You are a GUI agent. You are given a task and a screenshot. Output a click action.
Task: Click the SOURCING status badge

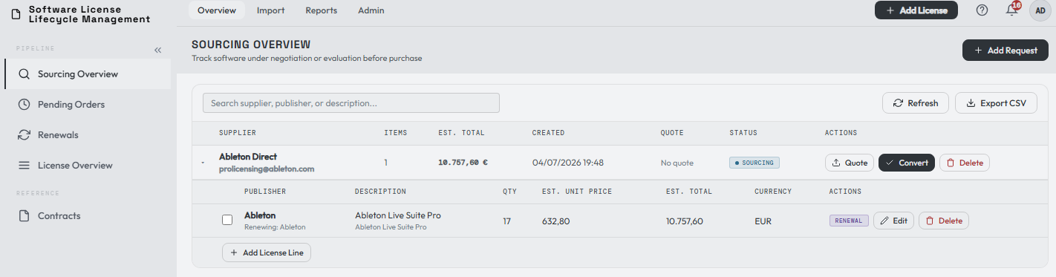pyautogui.click(x=754, y=163)
